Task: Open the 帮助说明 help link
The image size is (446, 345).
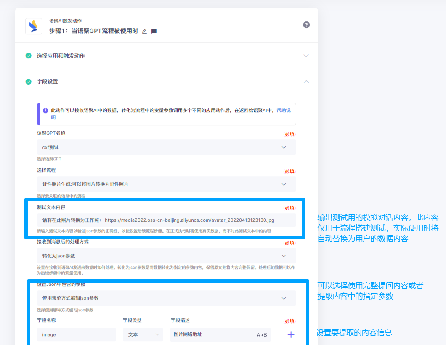Action: tap(284, 110)
